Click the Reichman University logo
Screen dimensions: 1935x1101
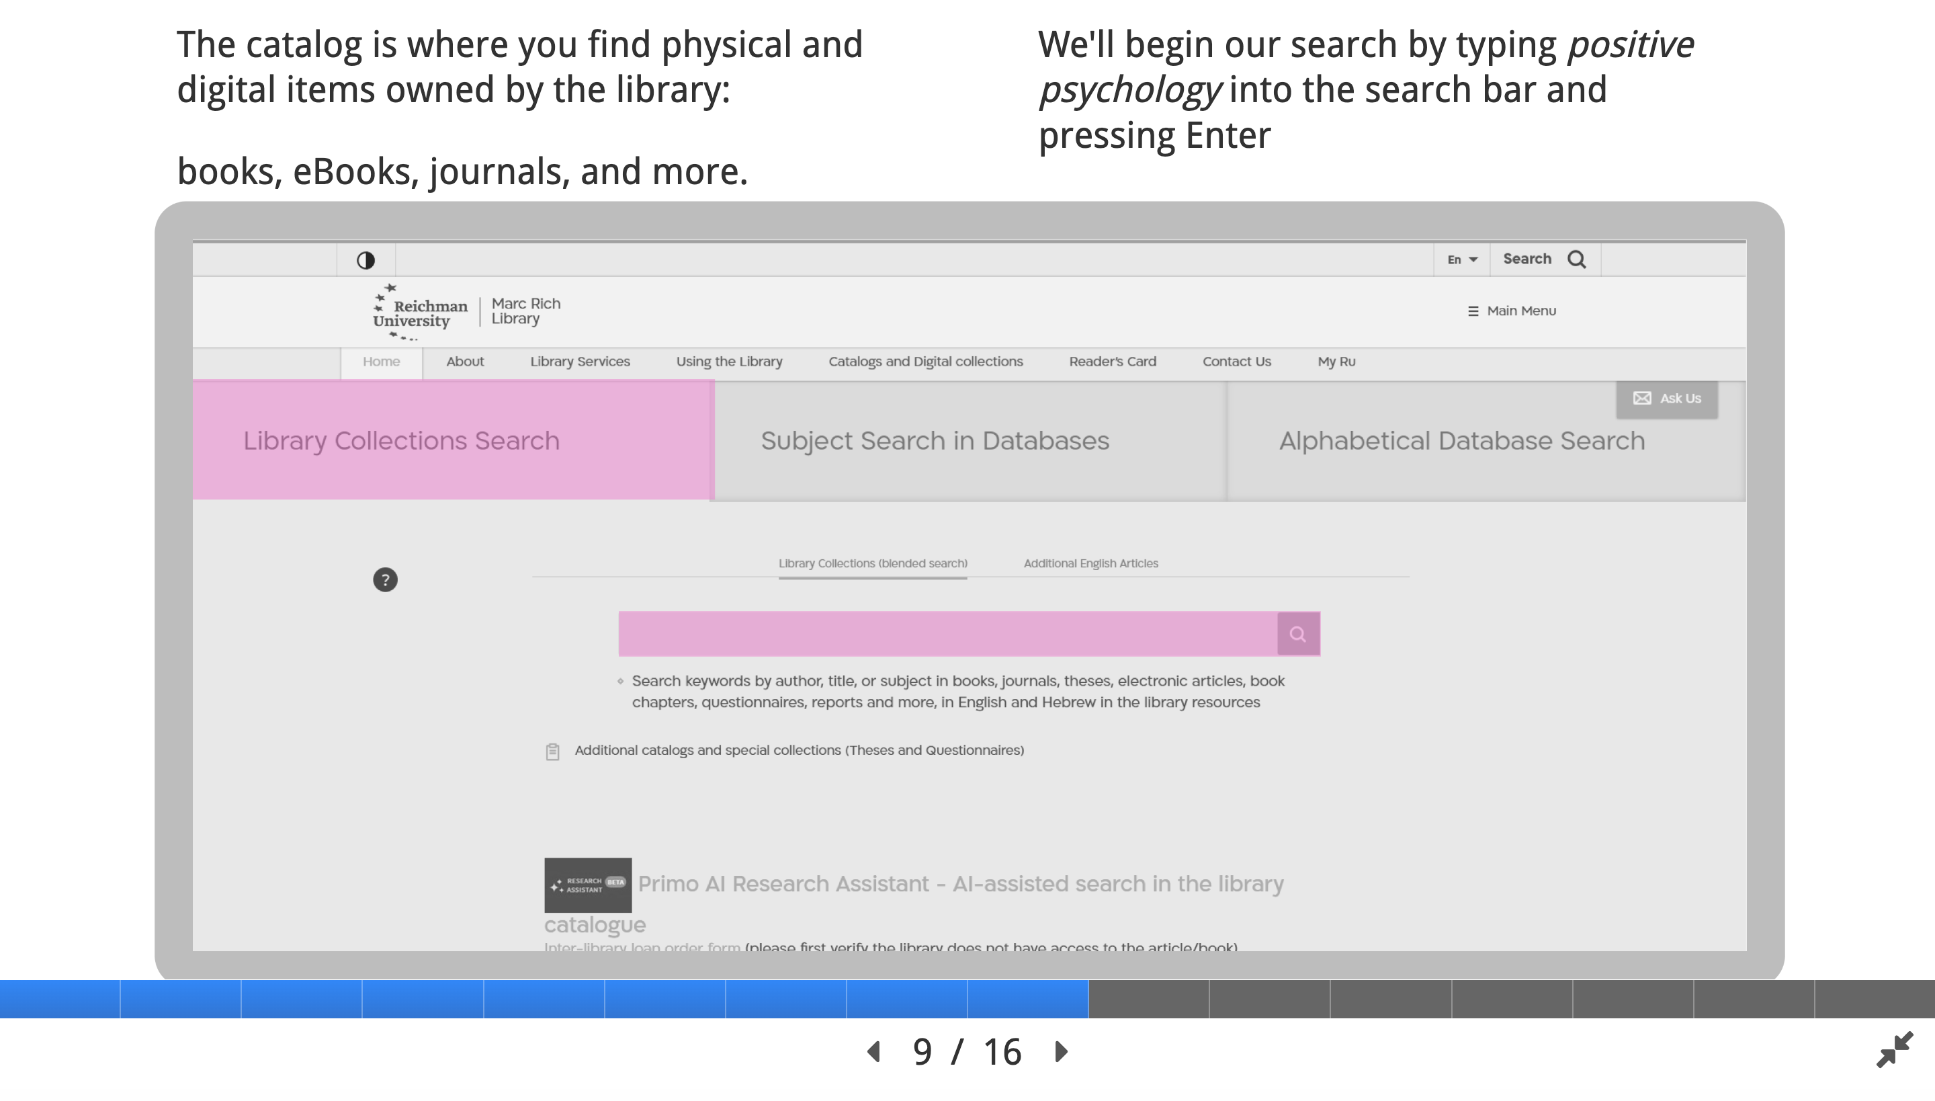421,312
